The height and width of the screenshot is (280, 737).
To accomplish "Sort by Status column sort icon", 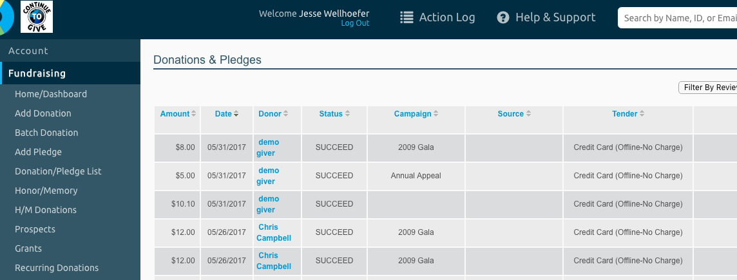I will (x=347, y=114).
